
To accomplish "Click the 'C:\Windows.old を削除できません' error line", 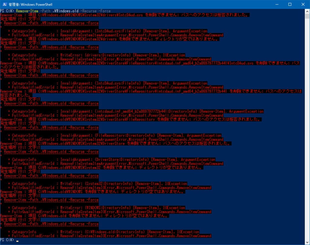I will pos(85,216).
